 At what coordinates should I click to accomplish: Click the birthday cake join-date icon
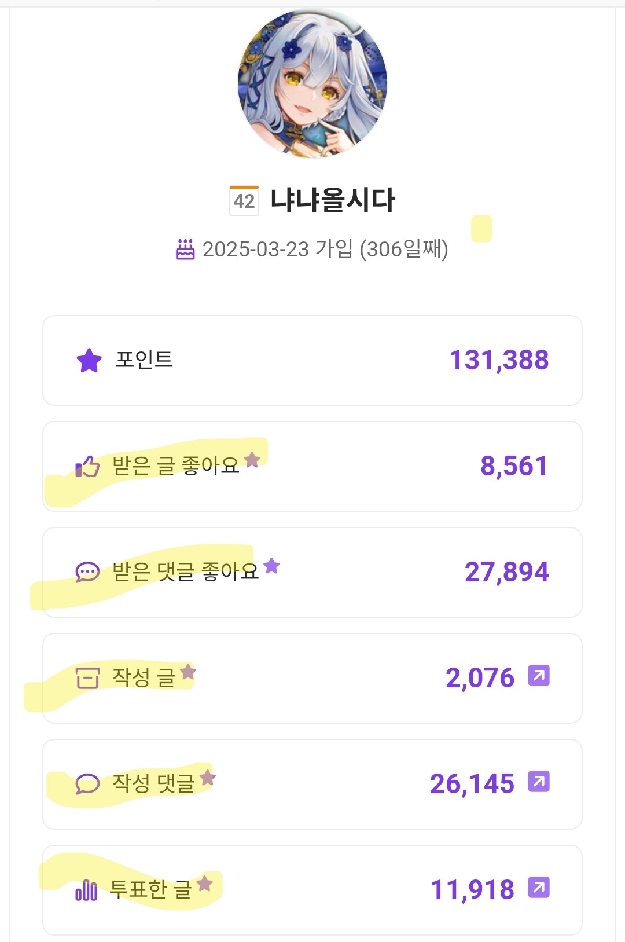coord(185,249)
